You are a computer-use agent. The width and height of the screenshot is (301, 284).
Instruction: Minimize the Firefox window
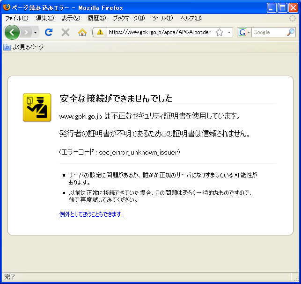point(272,7)
